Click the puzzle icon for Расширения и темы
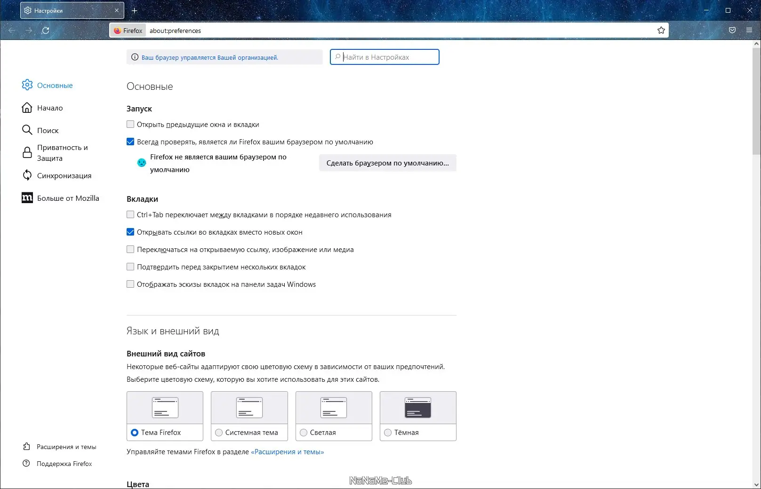This screenshot has width=761, height=489. 26,447
